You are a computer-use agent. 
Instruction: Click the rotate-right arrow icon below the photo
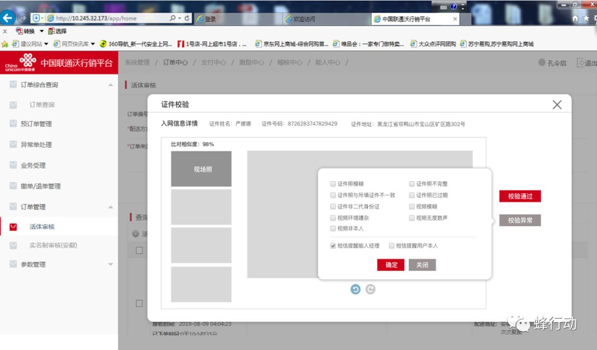point(370,289)
